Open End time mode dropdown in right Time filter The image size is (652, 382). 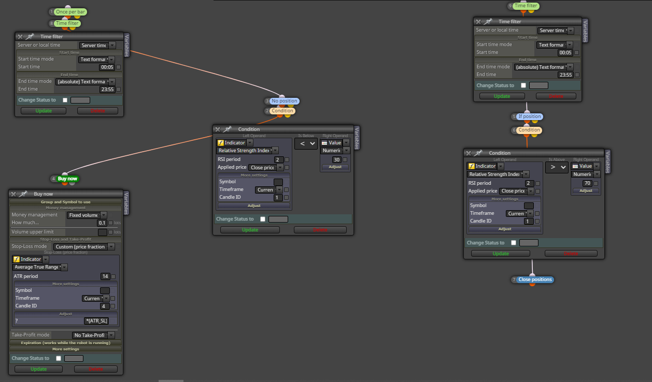tap(544, 67)
